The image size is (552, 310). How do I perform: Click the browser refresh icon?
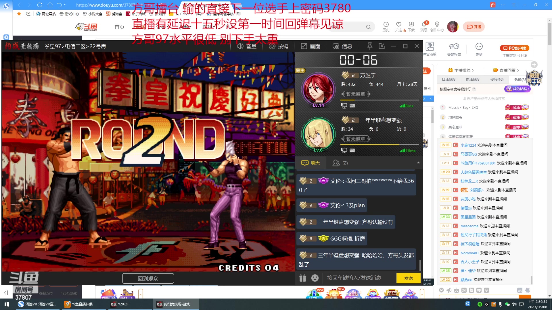point(40,5)
